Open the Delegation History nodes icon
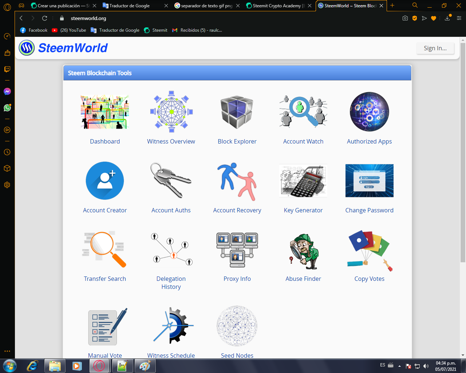This screenshot has width=466, height=373. tap(171, 249)
